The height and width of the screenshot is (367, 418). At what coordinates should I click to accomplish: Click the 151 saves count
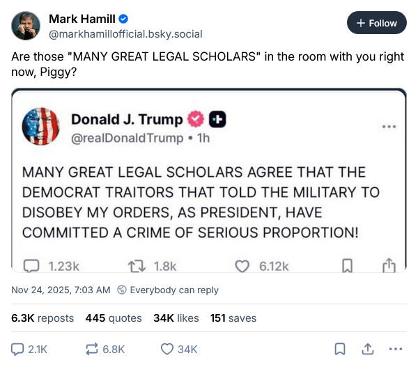[x=233, y=318]
